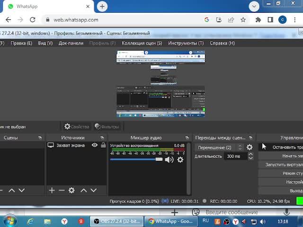Move source up in Источники
Image resolution: width=303 pixels, height=227 pixels.
click(83, 190)
